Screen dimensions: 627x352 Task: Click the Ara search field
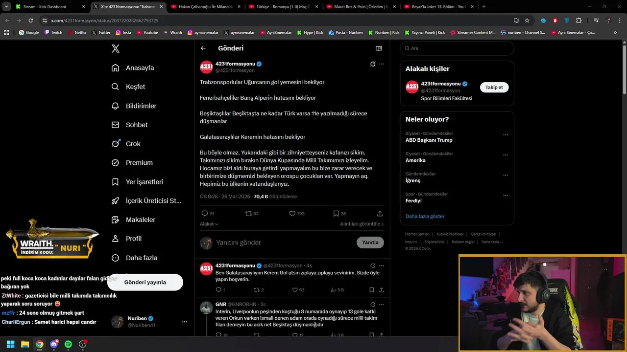(457, 48)
